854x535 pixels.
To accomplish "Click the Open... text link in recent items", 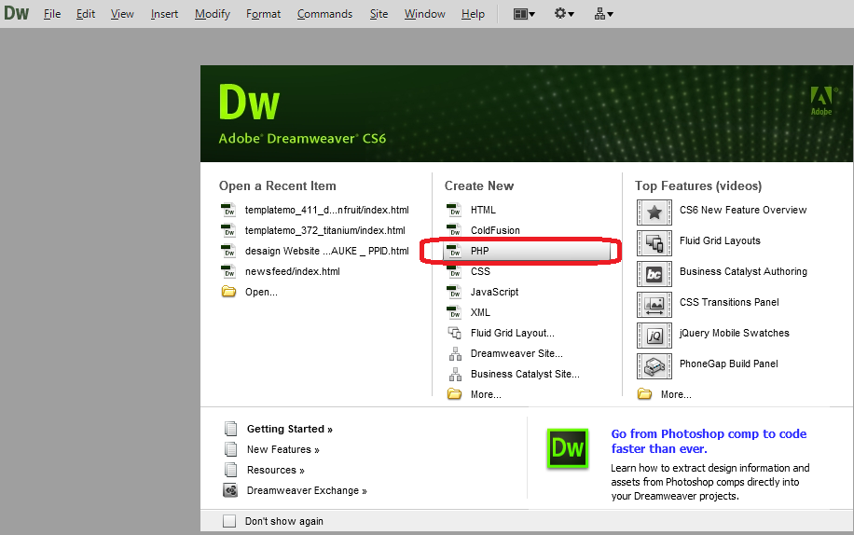I will [x=261, y=293].
